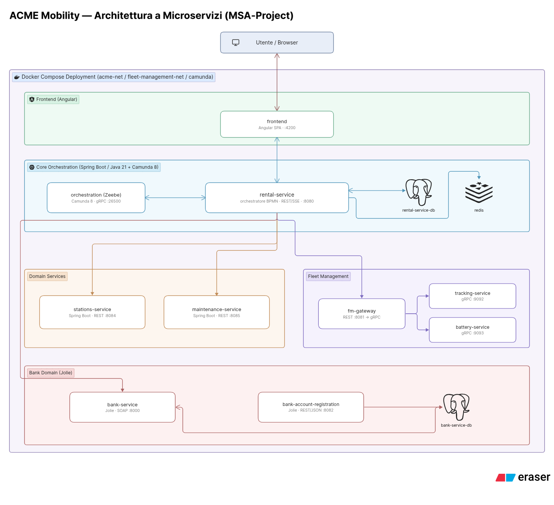Select the stations-service node

pyautogui.click(x=92, y=312)
